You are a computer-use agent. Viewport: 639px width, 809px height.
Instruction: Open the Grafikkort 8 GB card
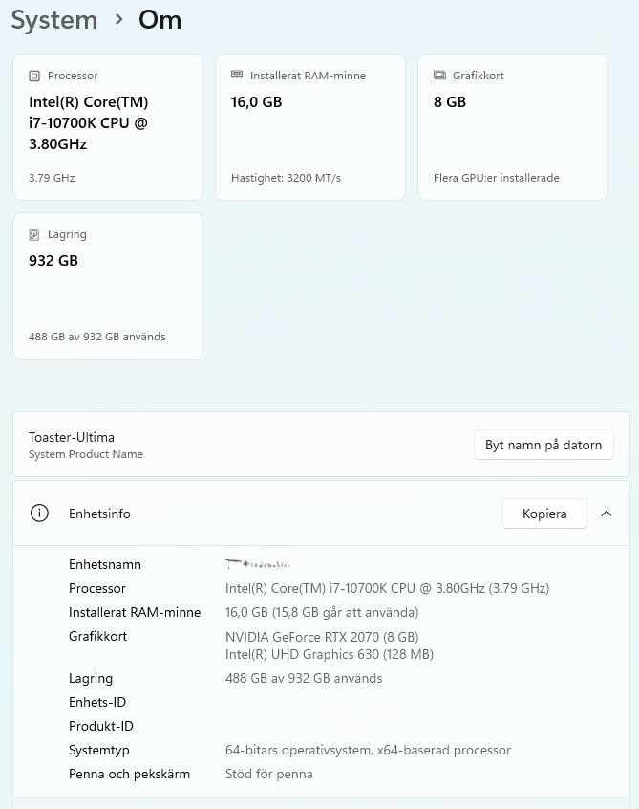tap(513, 127)
